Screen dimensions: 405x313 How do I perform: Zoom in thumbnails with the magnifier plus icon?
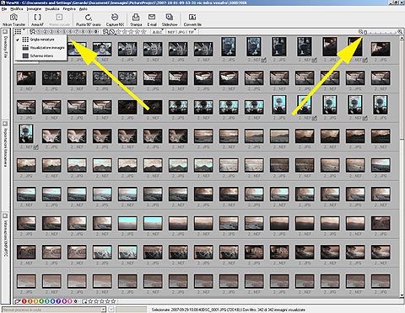pyautogui.click(x=400, y=32)
